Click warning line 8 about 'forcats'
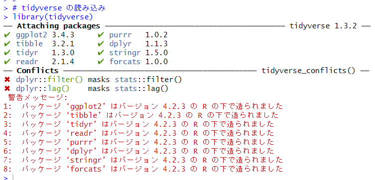The height and width of the screenshot is (180, 375). click(143, 169)
